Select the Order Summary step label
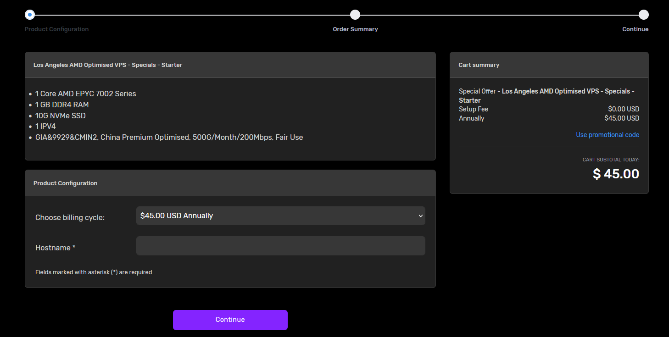The height and width of the screenshot is (337, 669). tap(355, 29)
